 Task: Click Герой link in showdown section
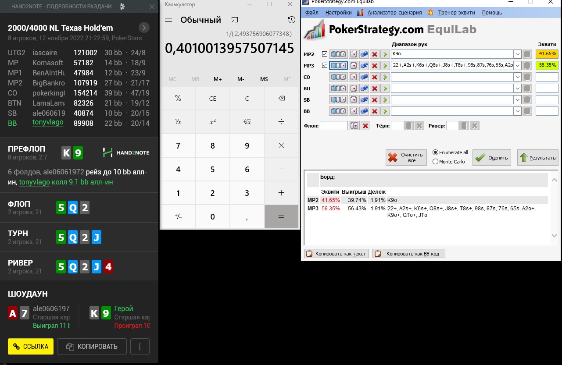point(124,308)
